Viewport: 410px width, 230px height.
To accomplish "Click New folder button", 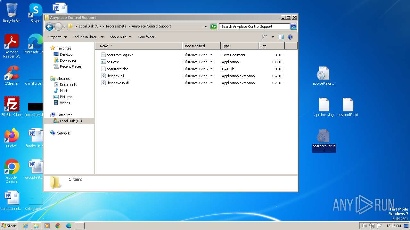I will (146, 37).
